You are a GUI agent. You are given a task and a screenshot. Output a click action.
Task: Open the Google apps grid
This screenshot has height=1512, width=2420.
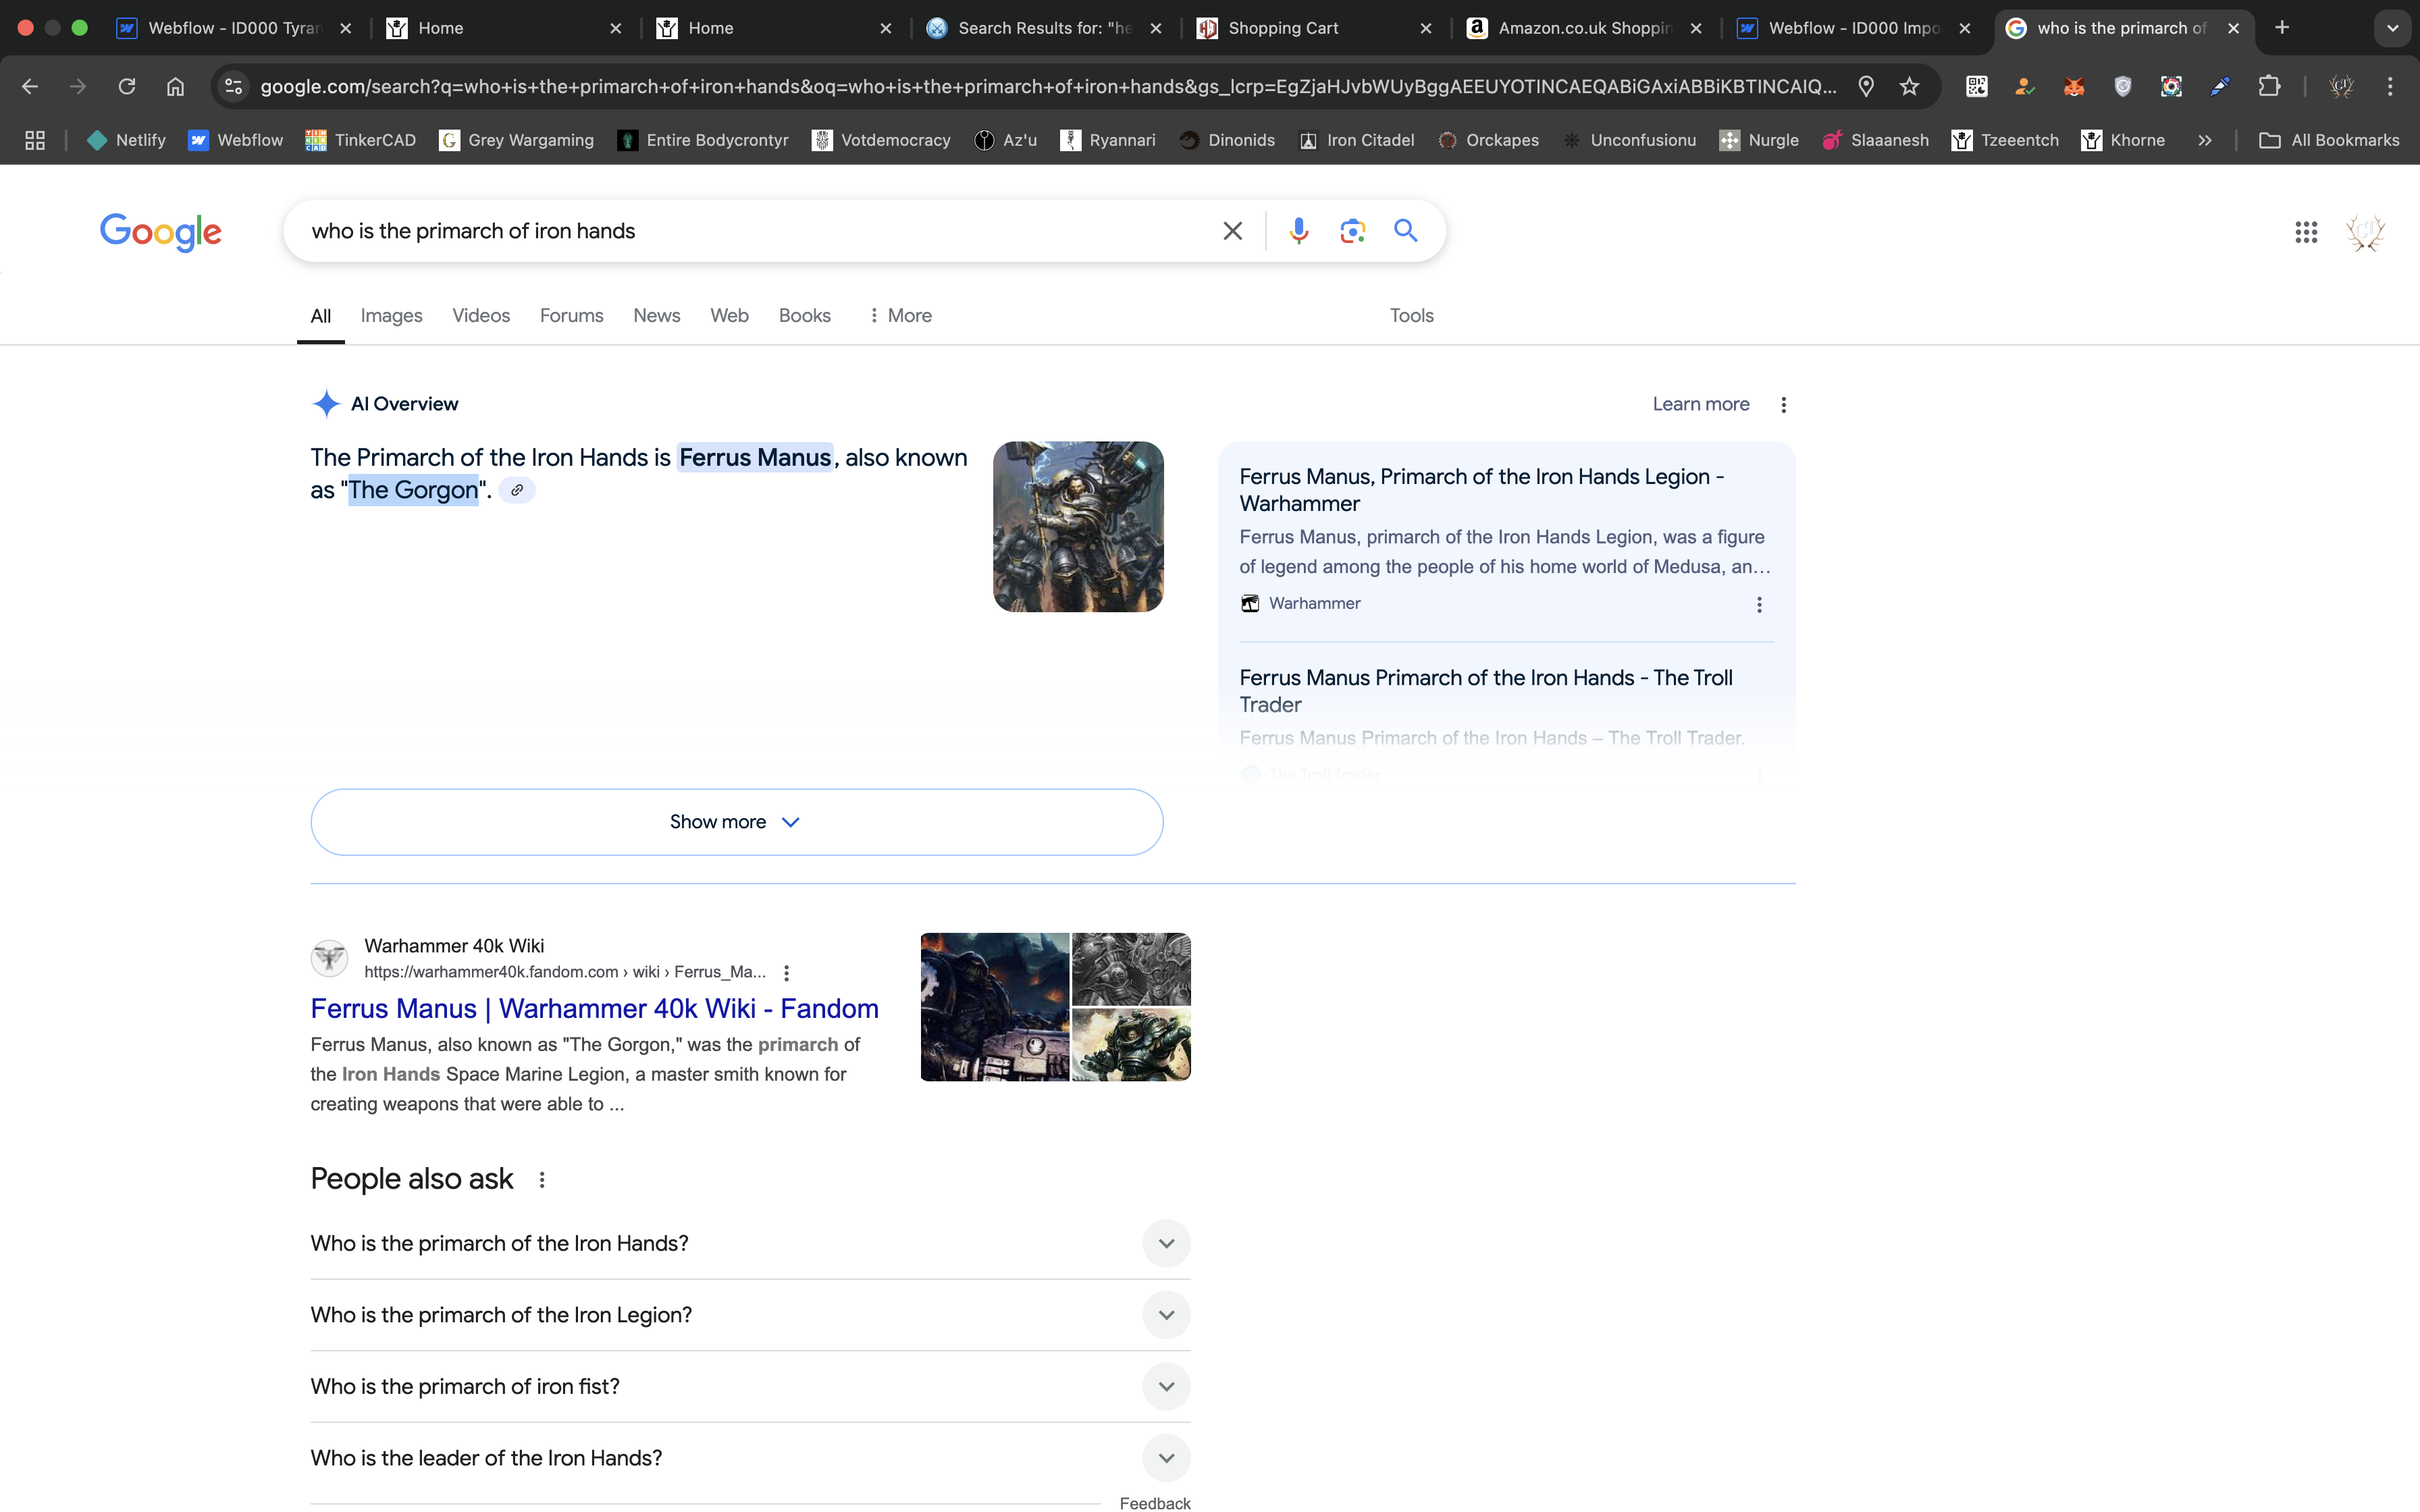[2306, 232]
